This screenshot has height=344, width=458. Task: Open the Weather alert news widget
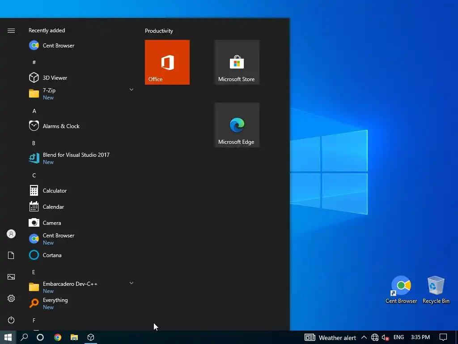pyautogui.click(x=330, y=338)
